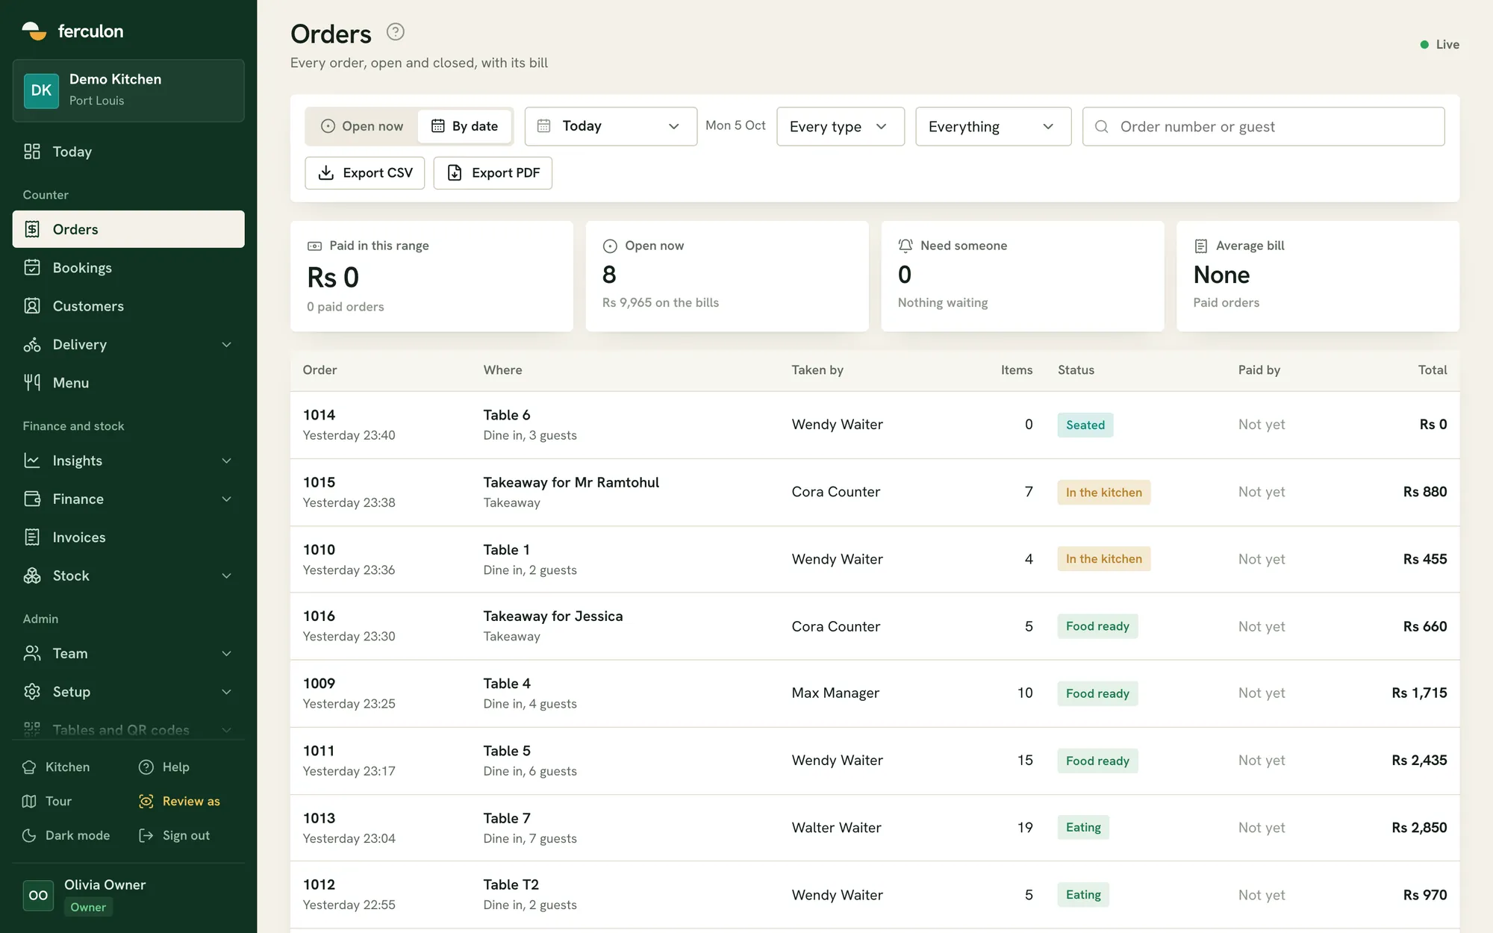1493x933 pixels.
Task: Click the Invoices document icon
Action: tap(32, 537)
